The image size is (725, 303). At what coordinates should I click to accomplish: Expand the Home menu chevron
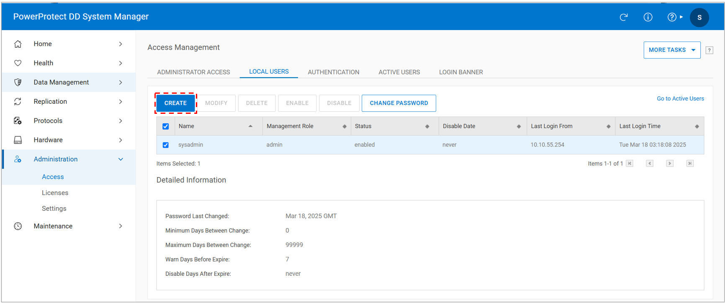tap(121, 44)
